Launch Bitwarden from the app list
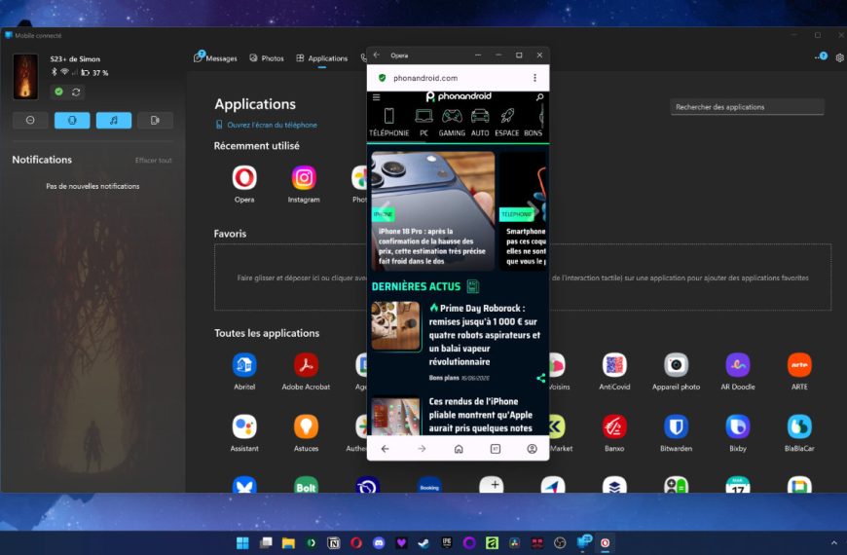The width and height of the screenshot is (847, 555). pos(676,426)
